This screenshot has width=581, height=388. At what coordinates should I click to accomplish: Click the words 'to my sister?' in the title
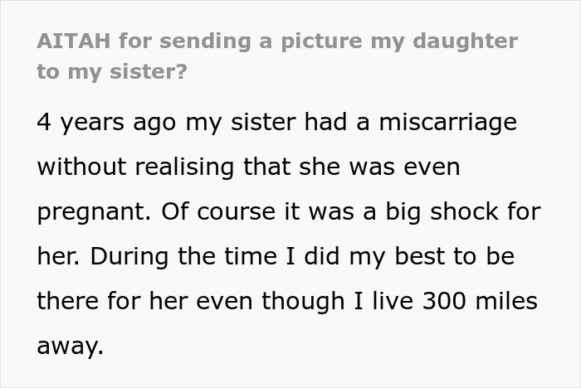112,71
